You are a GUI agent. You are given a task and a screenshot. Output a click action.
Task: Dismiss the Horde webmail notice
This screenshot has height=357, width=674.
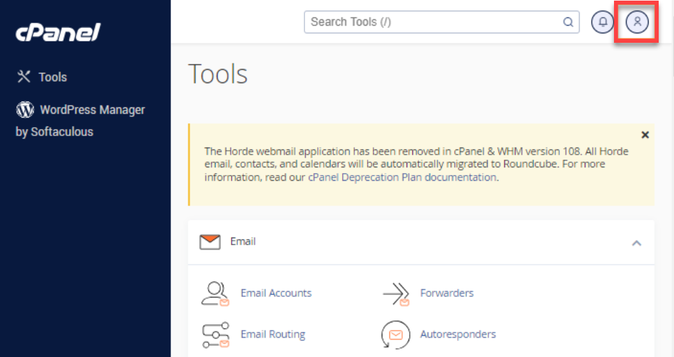pos(645,135)
